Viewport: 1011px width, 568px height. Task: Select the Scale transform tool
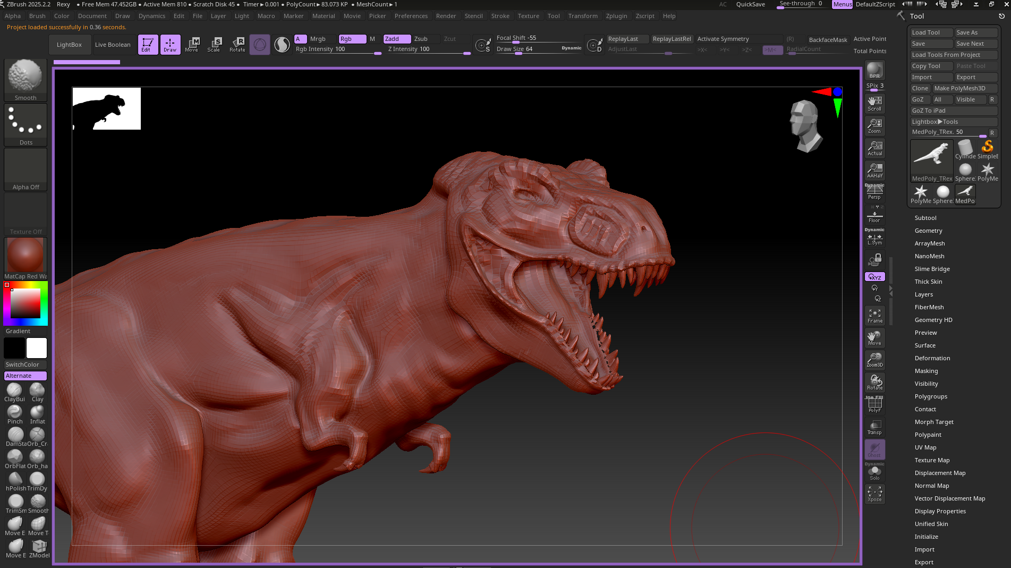coord(214,45)
